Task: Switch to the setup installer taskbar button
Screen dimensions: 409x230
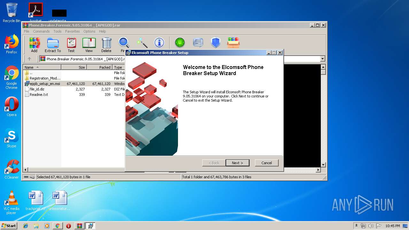Action: pyautogui.click(x=90, y=226)
